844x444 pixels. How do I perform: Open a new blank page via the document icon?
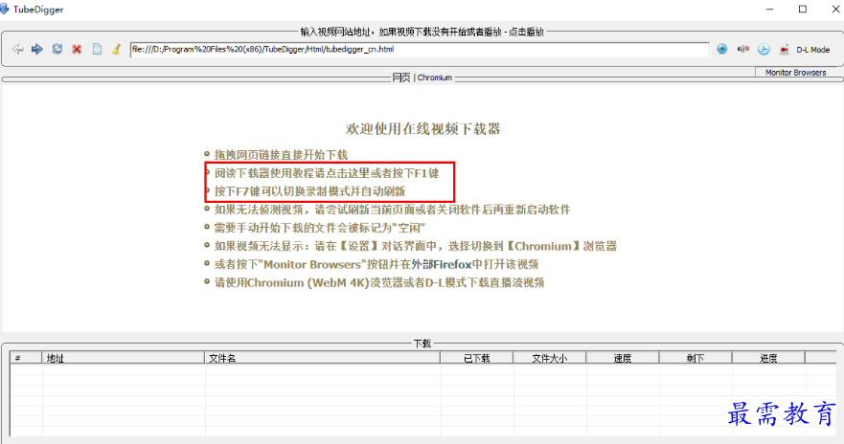(x=97, y=49)
